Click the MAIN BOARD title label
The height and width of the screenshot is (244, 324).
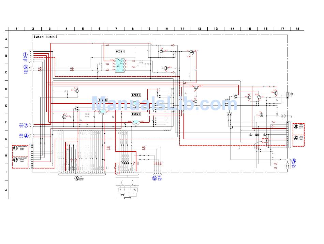(45, 37)
